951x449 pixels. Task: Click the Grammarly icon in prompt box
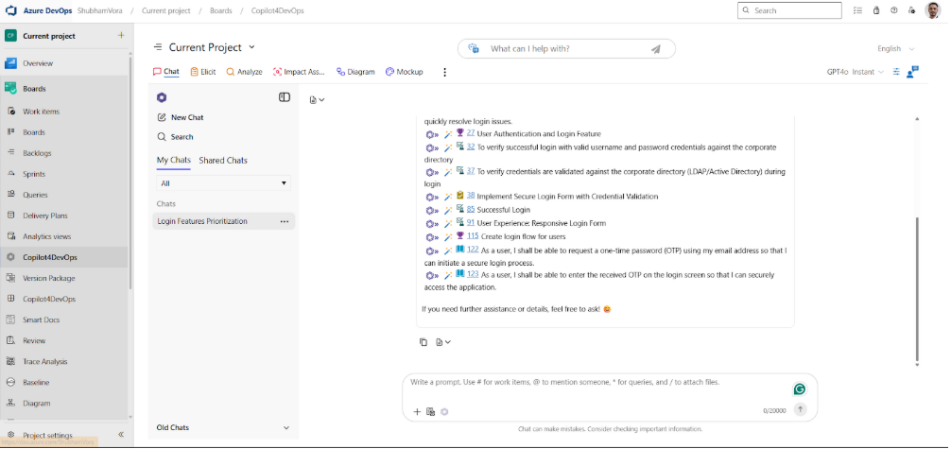click(x=800, y=389)
